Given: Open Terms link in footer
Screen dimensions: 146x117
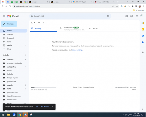Looking at the screenshot, I should coord(75,87).
